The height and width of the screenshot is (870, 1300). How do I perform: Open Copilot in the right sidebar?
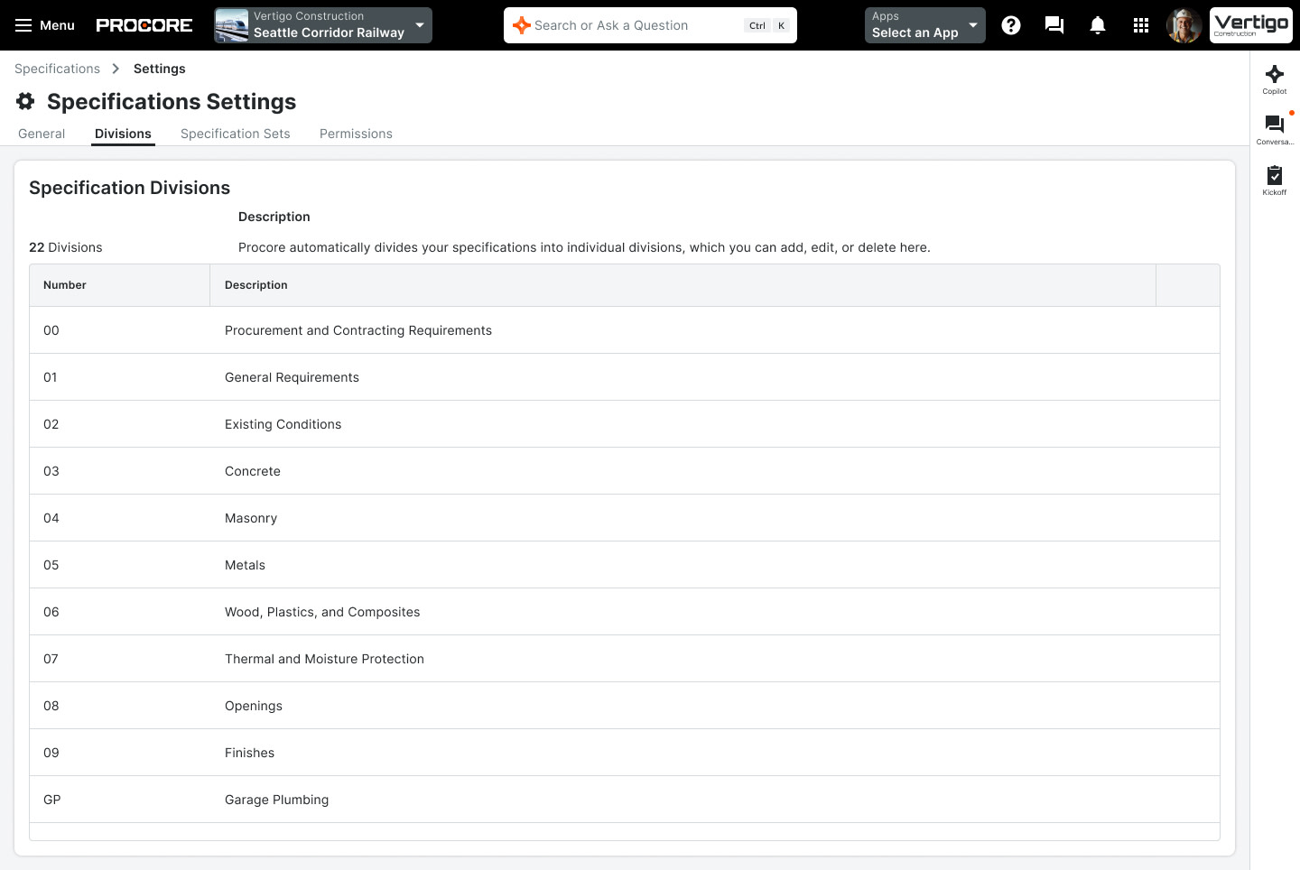[1275, 79]
